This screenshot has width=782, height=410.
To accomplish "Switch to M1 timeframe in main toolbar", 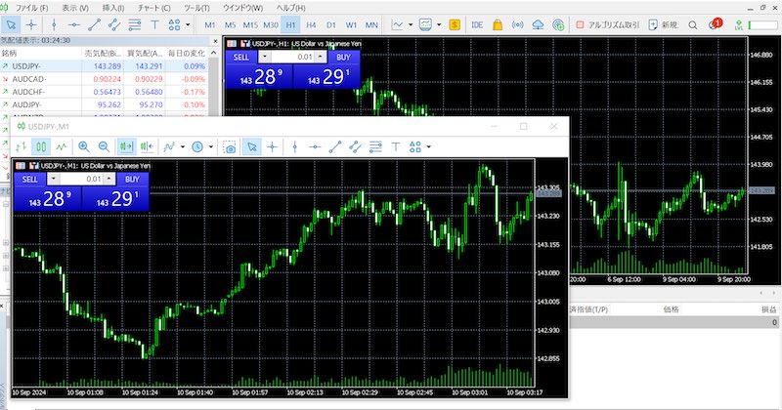I will [x=210, y=24].
